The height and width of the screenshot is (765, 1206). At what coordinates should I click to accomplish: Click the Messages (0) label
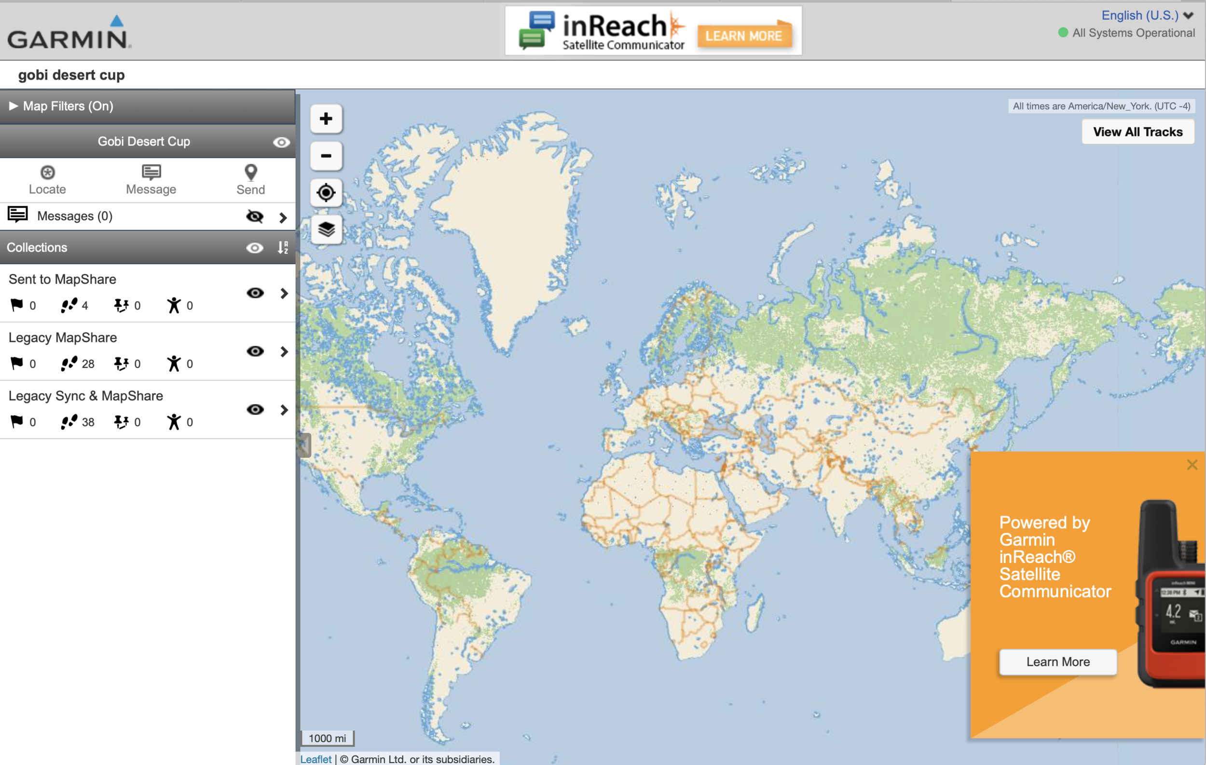75,216
